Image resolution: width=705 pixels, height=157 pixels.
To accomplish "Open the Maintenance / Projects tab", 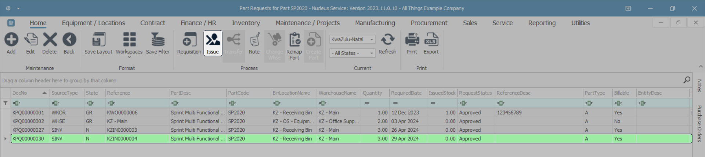I will pyautogui.click(x=308, y=23).
